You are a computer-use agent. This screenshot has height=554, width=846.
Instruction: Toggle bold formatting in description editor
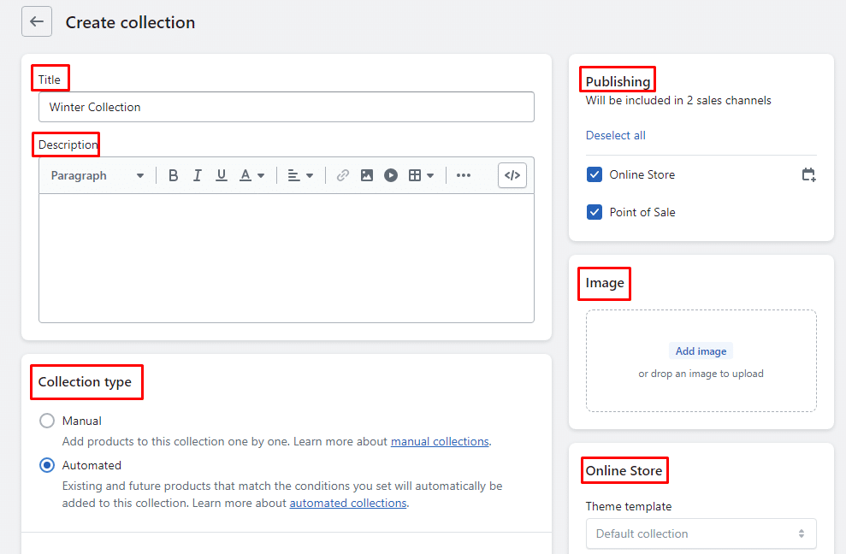click(x=174, y=175)
